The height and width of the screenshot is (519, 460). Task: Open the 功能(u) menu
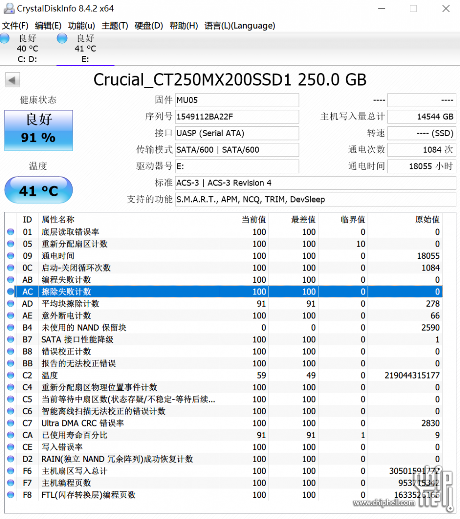[81, 25]
